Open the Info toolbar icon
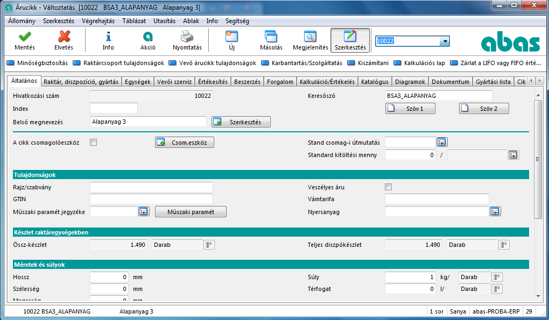This screenshot has height=320, width=549. 108,40
